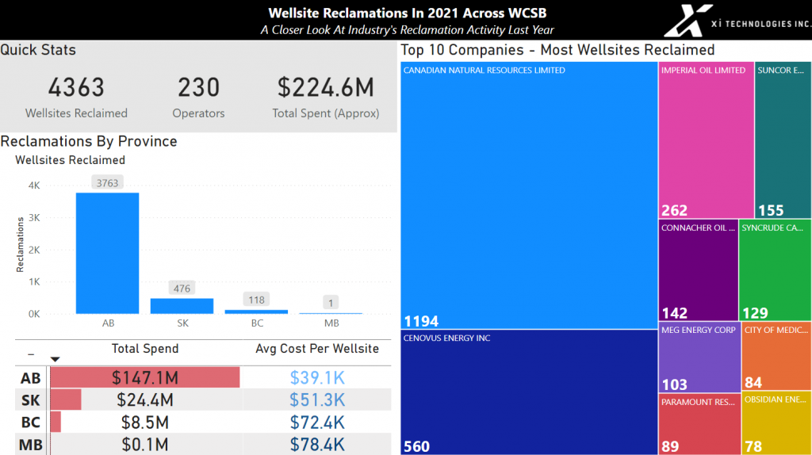Click the 118 data label
The width and height of the screenshot is (812, 455).
(256, 300)
